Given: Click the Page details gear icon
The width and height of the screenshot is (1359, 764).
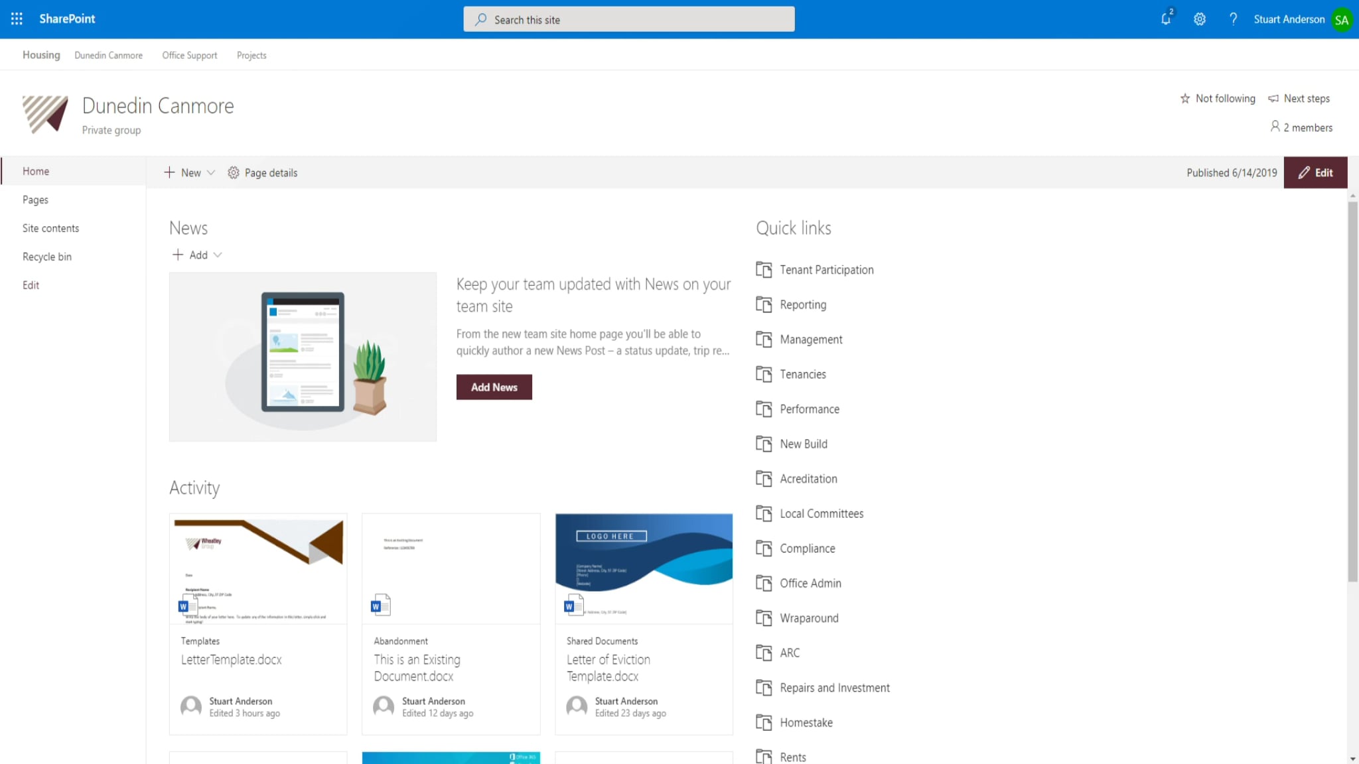Looking at the screenshot, I should click(x=234, y=172).
